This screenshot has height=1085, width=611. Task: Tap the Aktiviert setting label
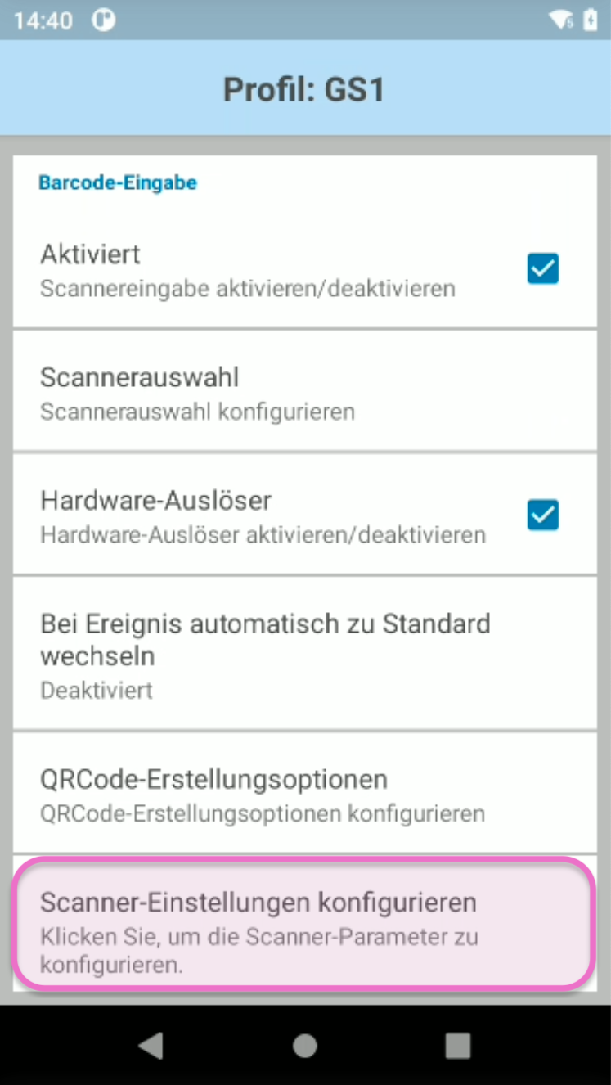coord(90,254)
